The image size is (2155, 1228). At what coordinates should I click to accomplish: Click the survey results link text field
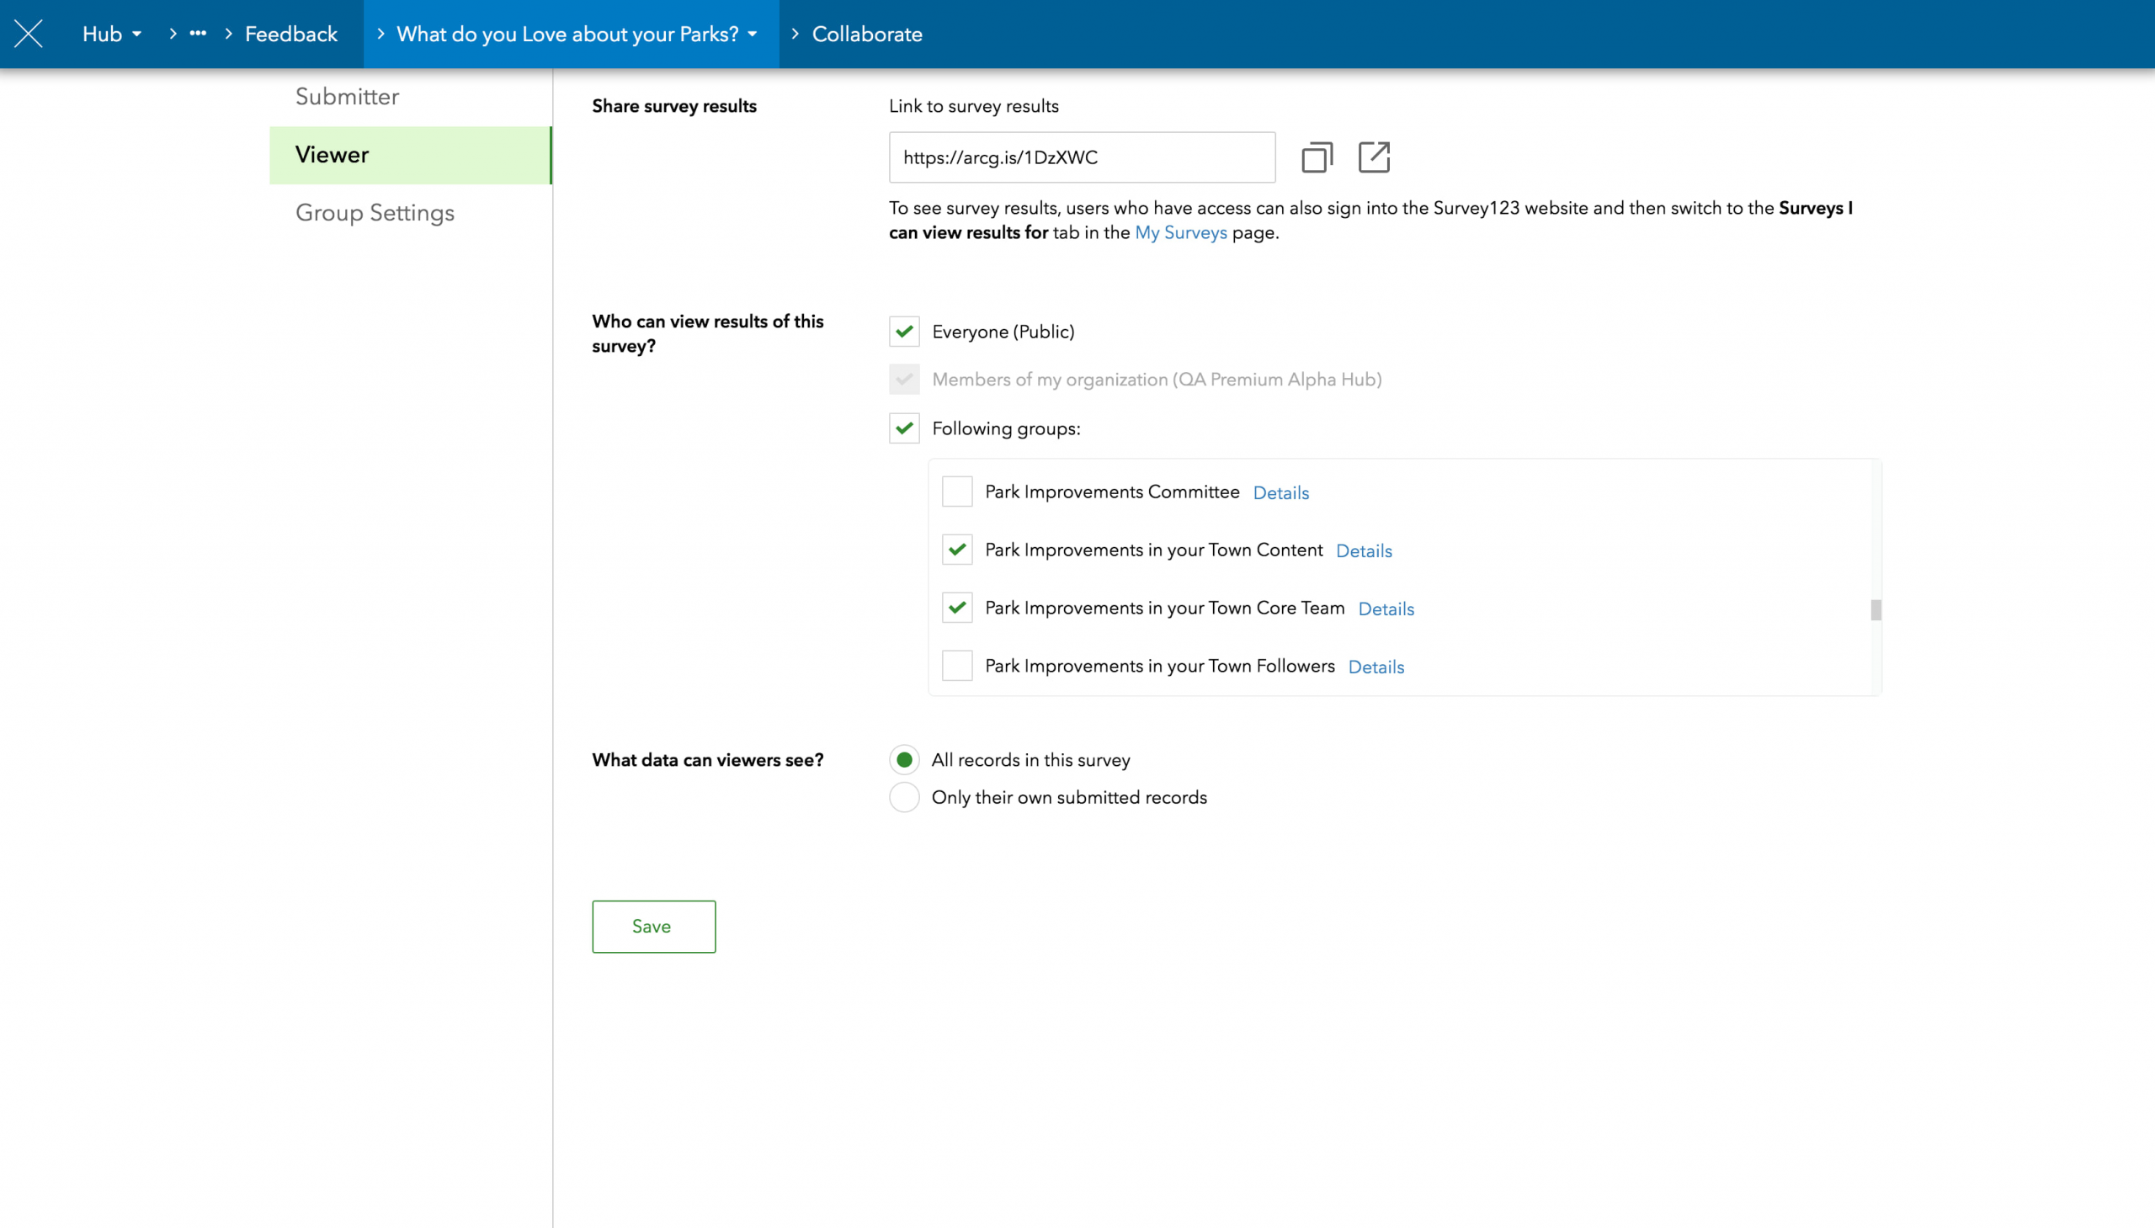coord(1082,157)
